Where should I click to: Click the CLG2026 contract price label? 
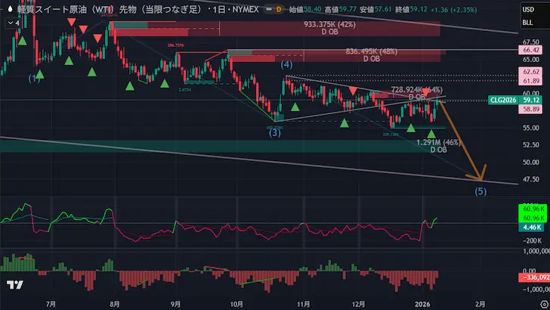pyautogui.click(x=502, y=100)
